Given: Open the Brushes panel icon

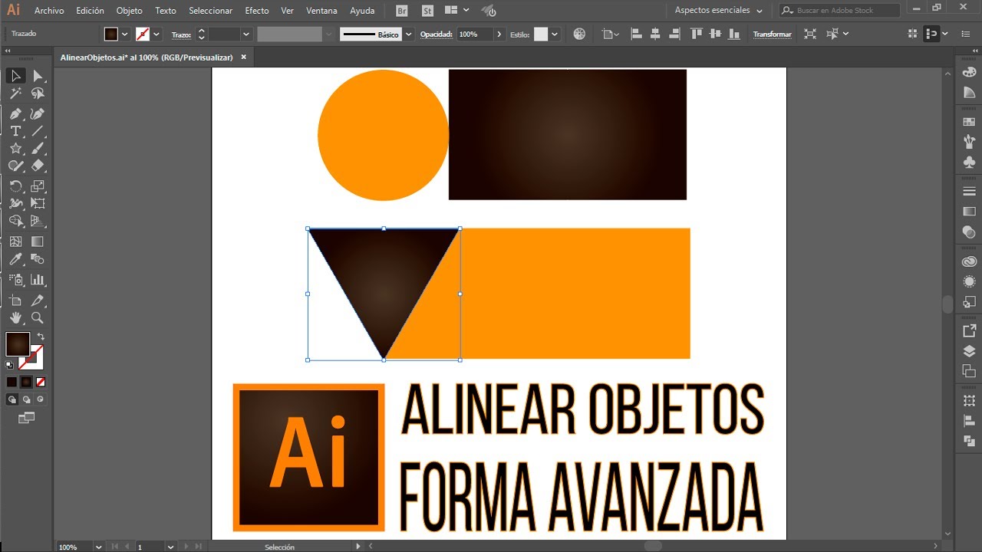Looking at the screenshot, I should (969, 142).
